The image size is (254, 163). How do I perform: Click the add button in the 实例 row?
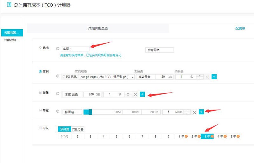pos(214,77)
